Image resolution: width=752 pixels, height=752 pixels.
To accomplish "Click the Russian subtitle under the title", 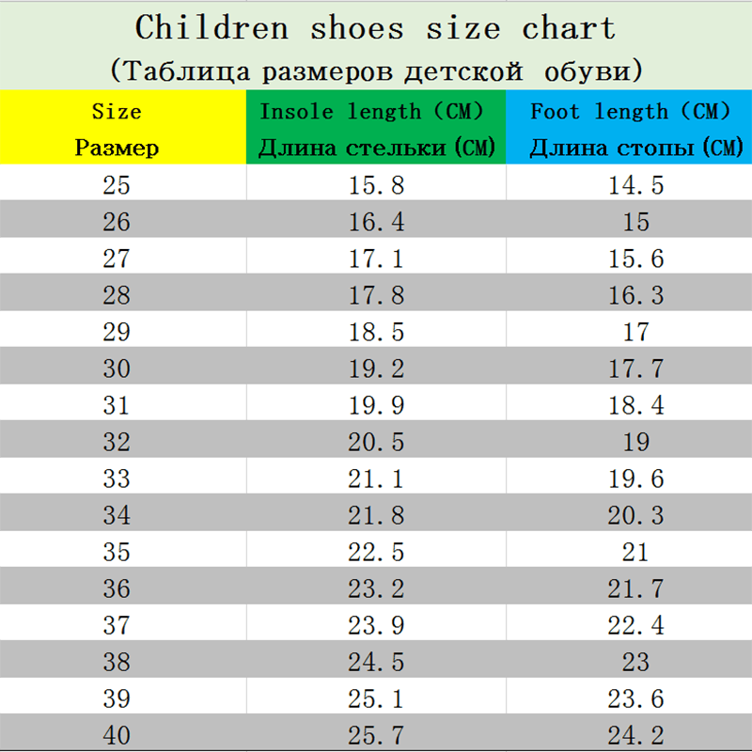I will [376, 70].
